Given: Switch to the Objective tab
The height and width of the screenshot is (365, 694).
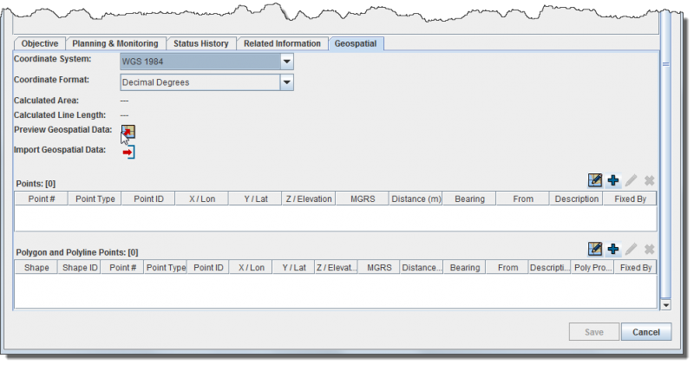Looking at the screenshot, I should (40, 43).
